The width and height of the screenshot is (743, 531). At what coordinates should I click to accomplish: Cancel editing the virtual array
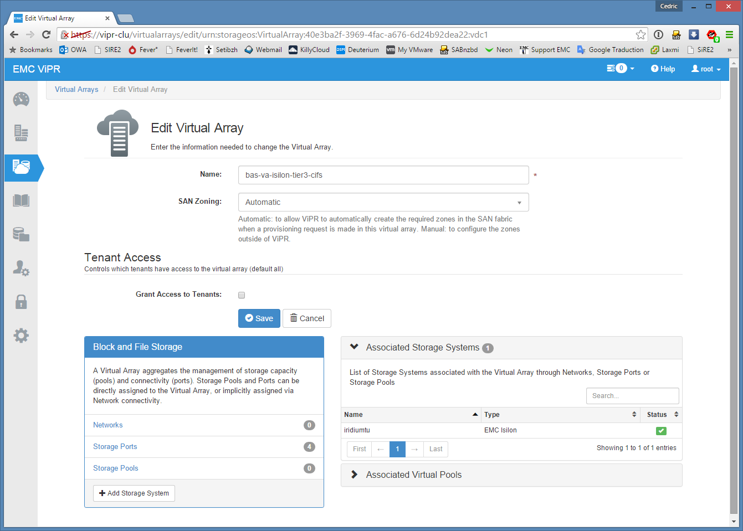(307, 318)
